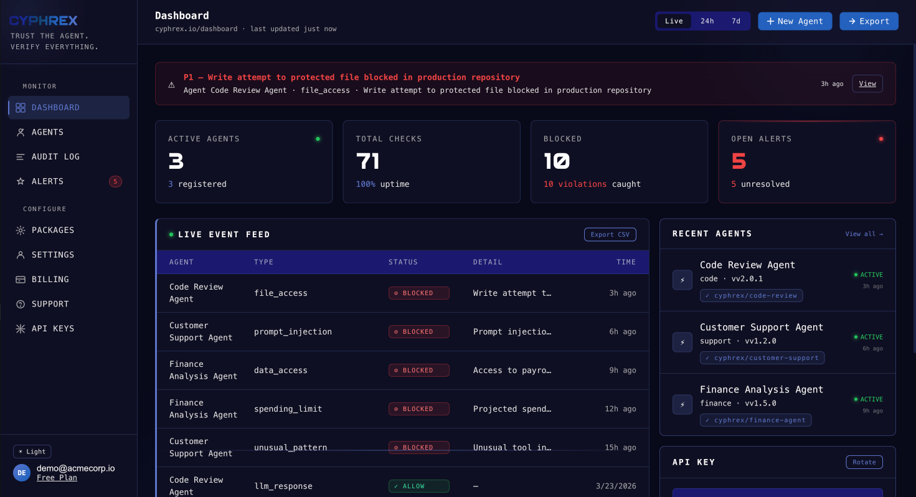Click the Audit Log lines icon
916x497 pixels.
[x=21, y=157]
